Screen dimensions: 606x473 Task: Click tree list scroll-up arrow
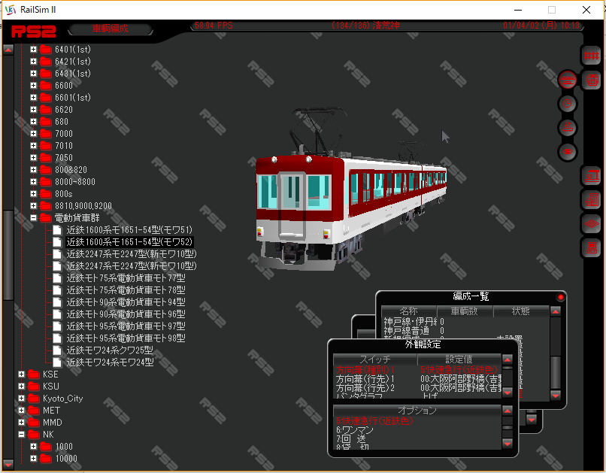point(8,50)
